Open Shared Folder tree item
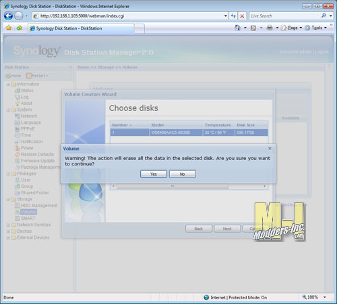Image resolution: width=337 pixels, height=304 pixels. pos(32,193)
